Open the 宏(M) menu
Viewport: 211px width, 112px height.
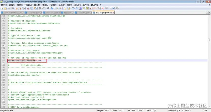(70, 5)
